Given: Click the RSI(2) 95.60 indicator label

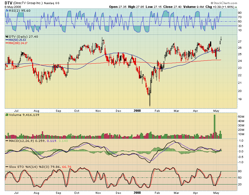Looking at the screenshot, I should click(20, 11).
